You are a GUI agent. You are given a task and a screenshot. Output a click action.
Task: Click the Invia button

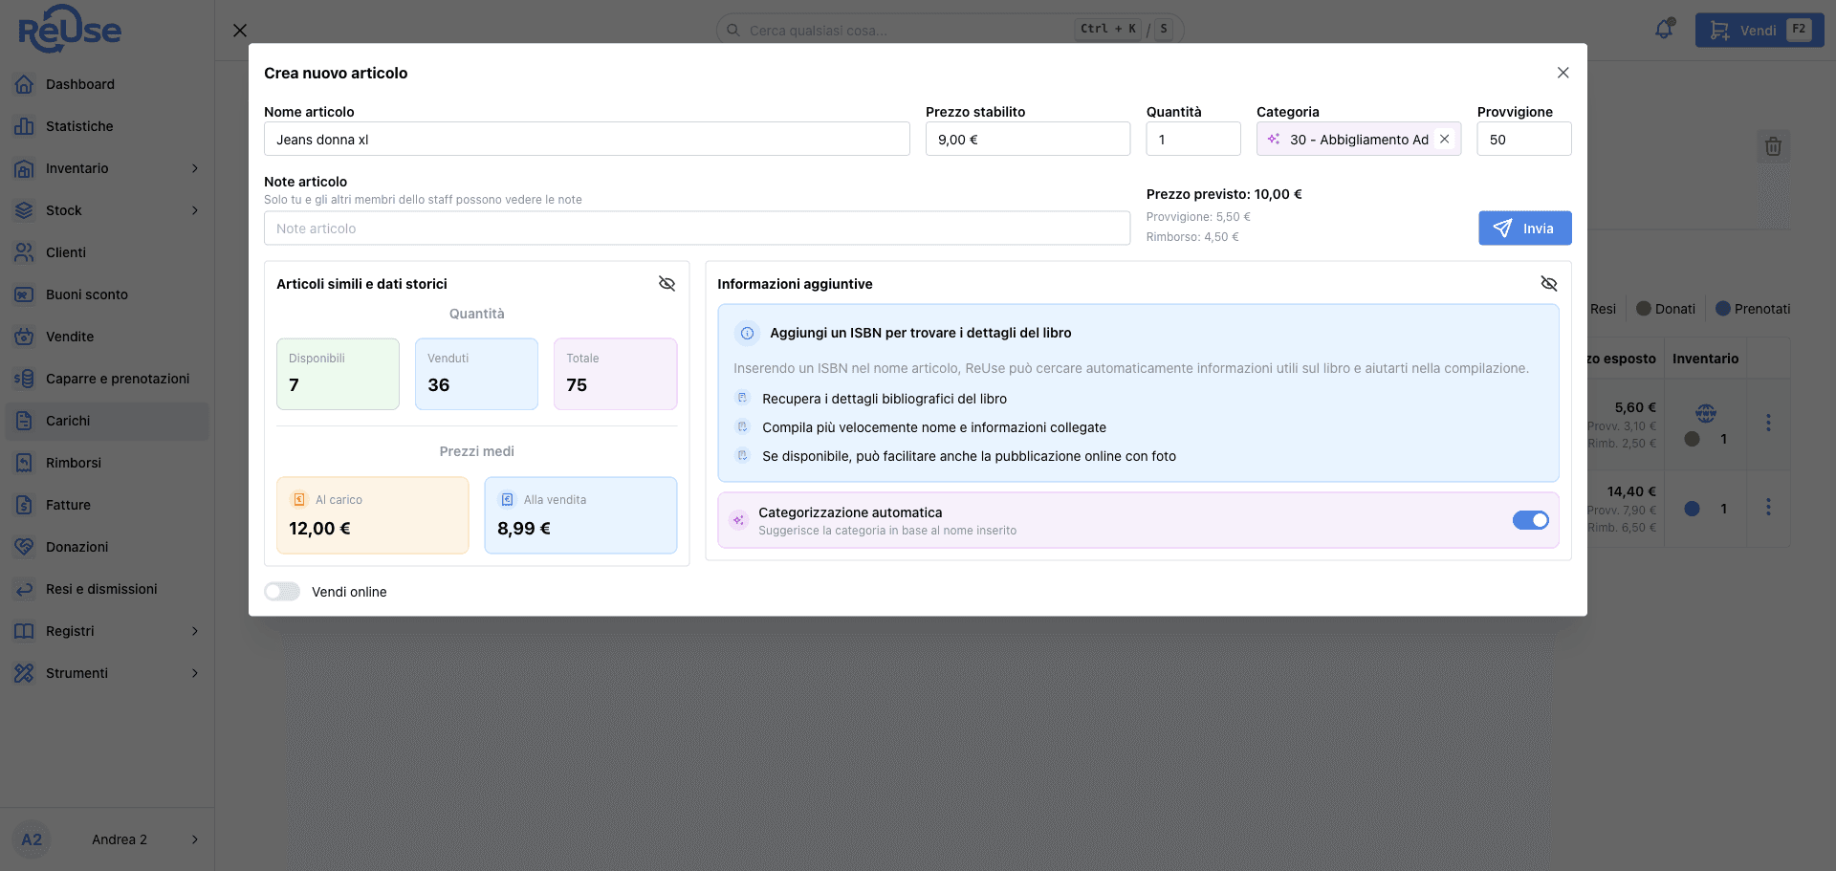[x=1524, y=229]
